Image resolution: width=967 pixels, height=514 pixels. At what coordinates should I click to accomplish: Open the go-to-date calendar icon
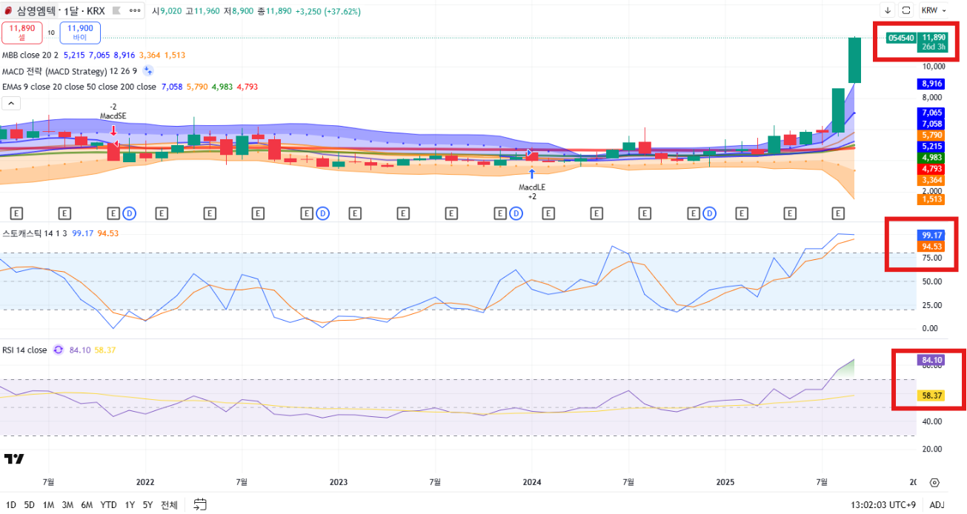click(200, 505)
